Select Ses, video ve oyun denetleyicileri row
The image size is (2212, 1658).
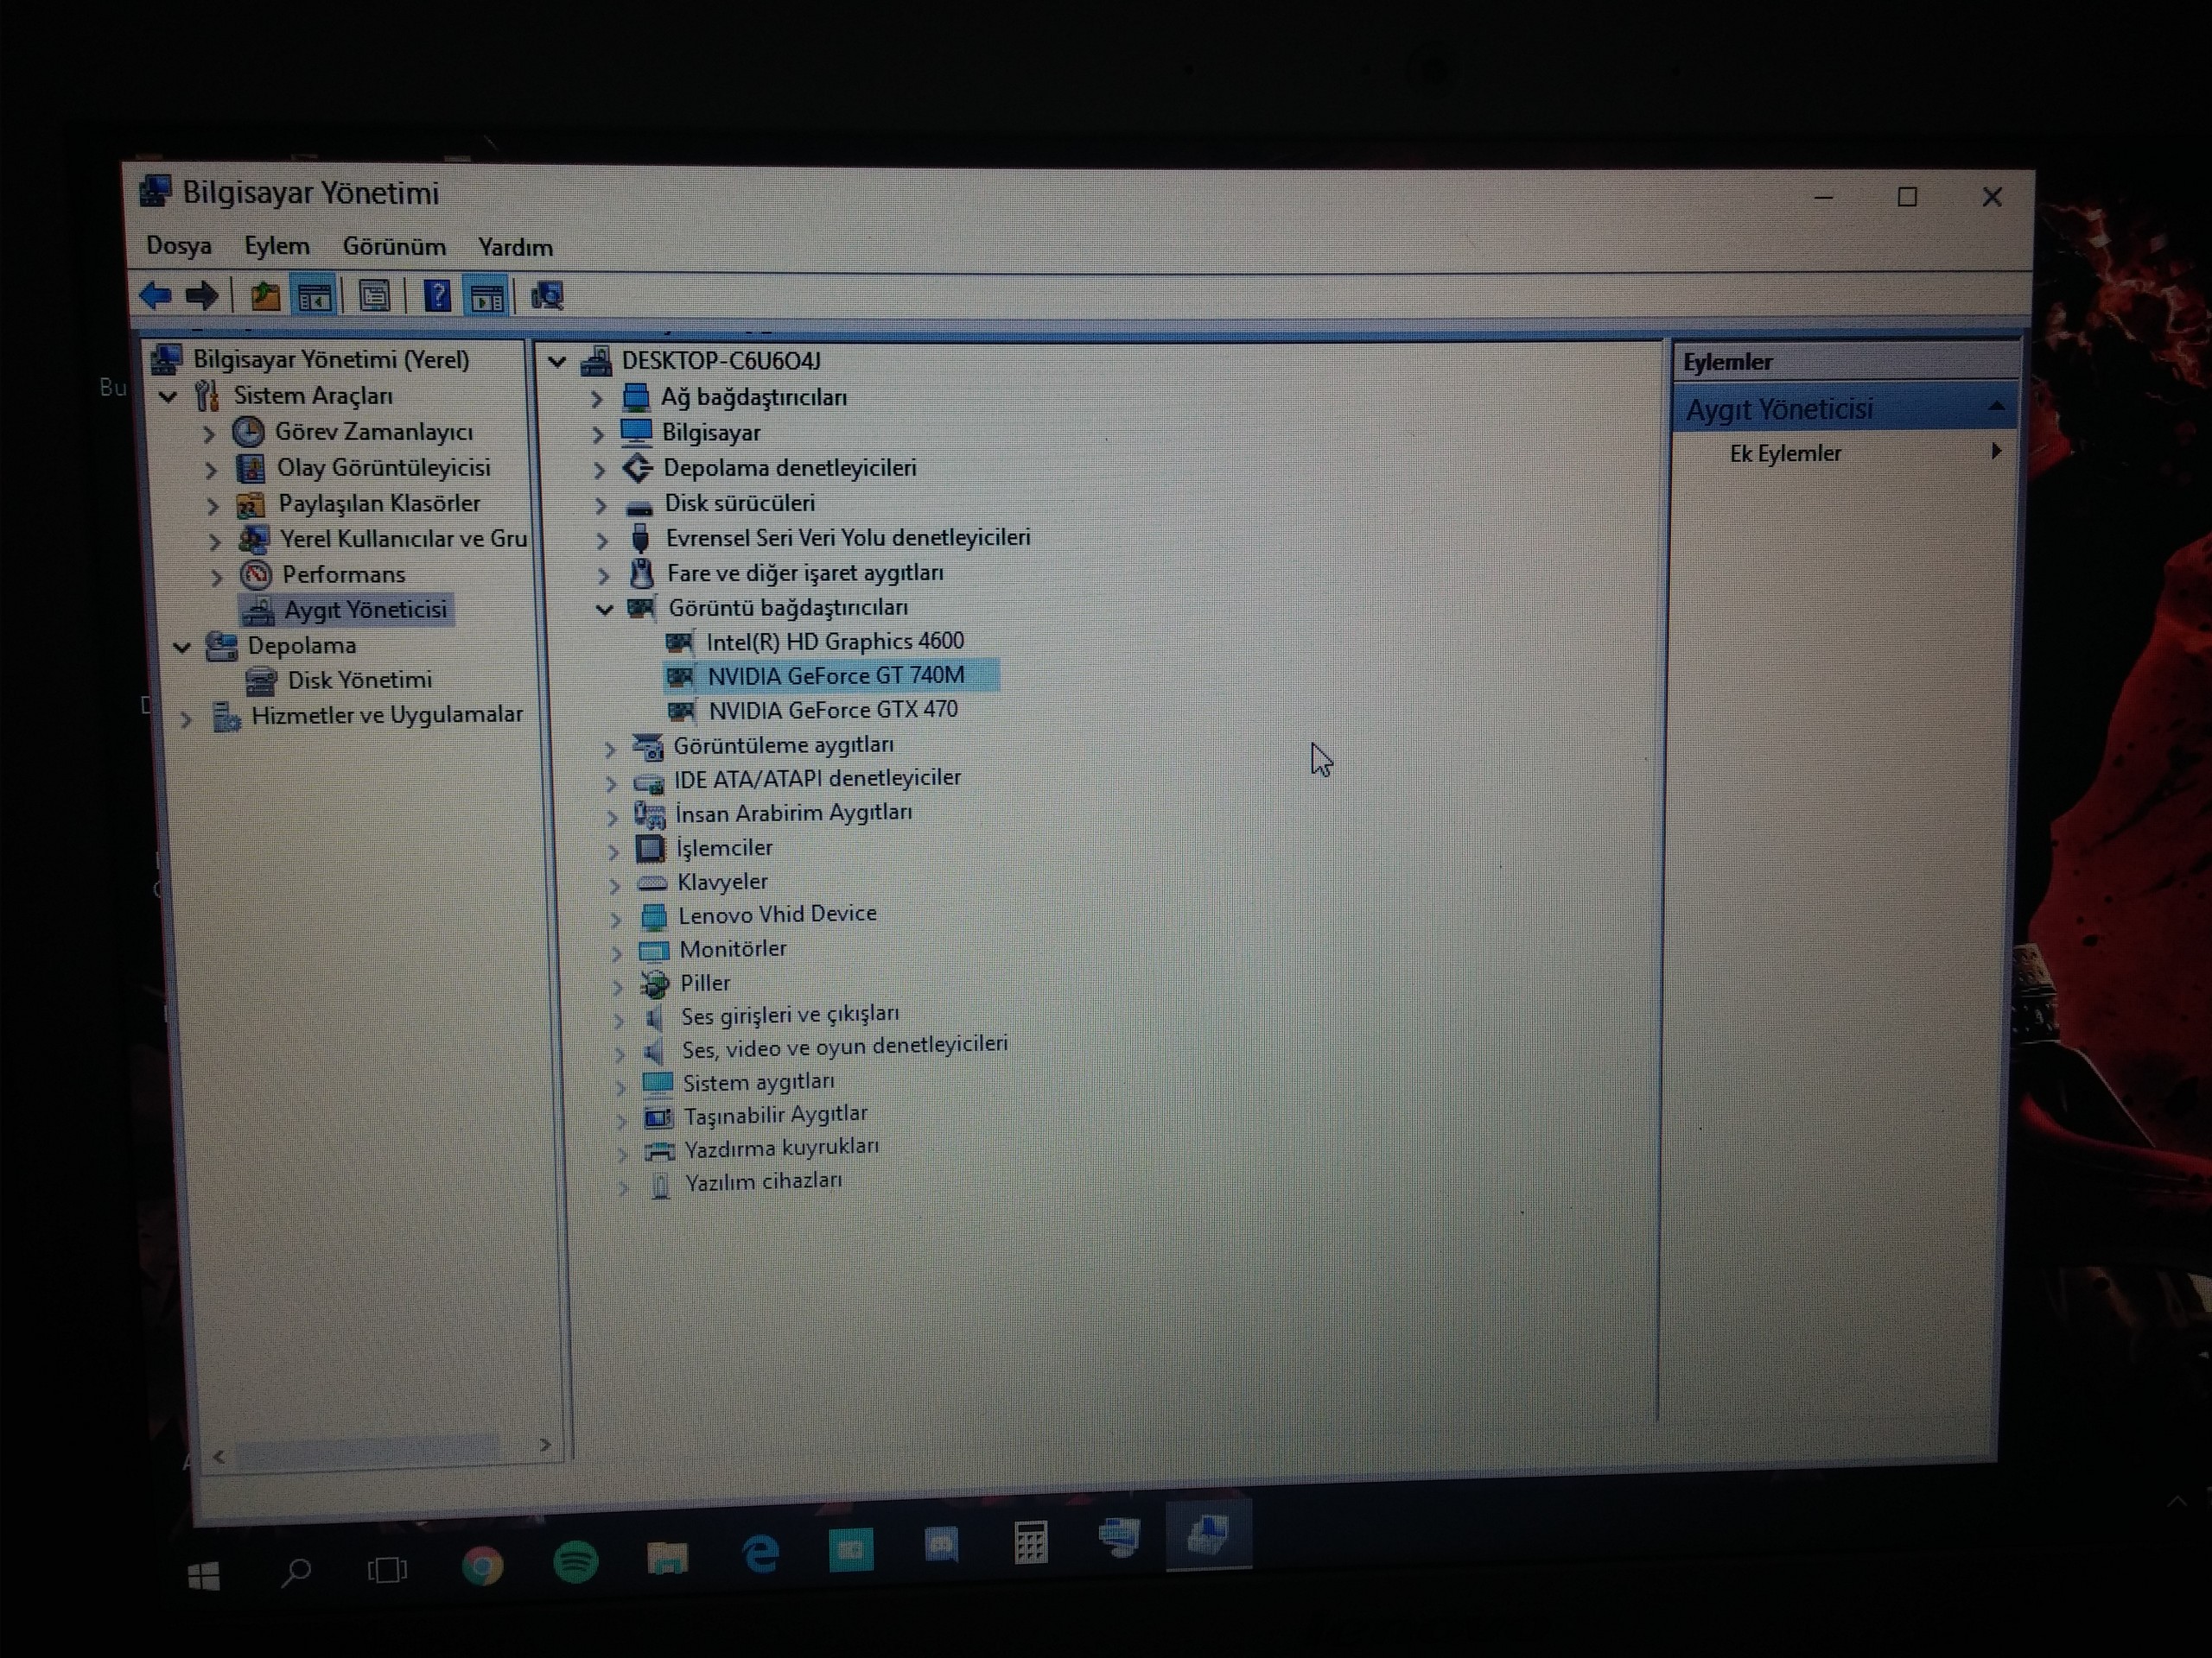tap(845, 1047)
